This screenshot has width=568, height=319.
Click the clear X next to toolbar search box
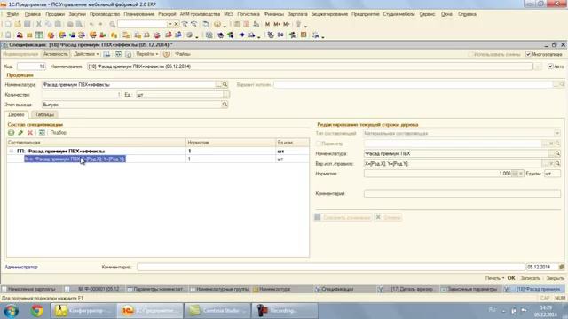point(176,24)
